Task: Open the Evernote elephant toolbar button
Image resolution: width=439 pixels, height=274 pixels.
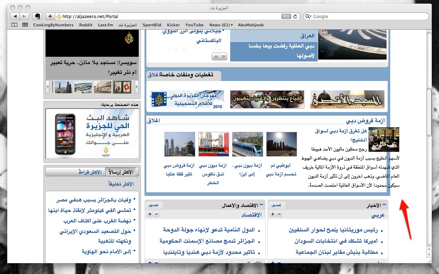Action: (37, 16)
